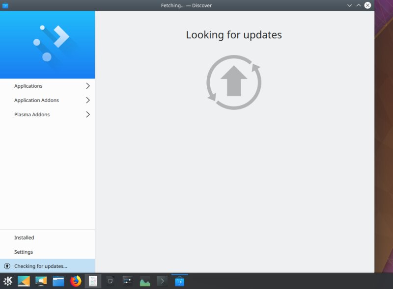393x289 pixels.
Task: Open the system monitor taskbar icon
Action: click(144, 281)
